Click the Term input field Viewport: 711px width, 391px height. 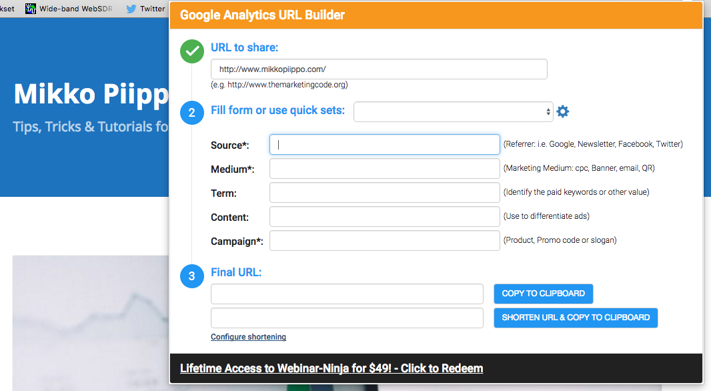pos(385,192)
